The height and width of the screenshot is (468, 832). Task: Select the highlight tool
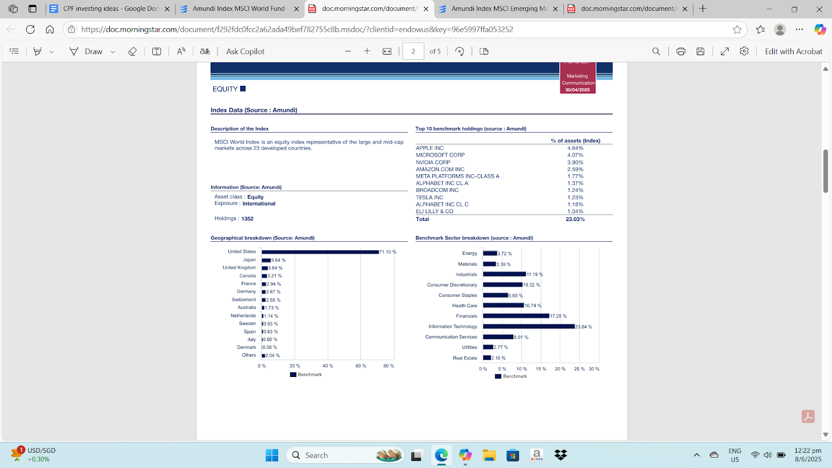(x=37, y=51)
